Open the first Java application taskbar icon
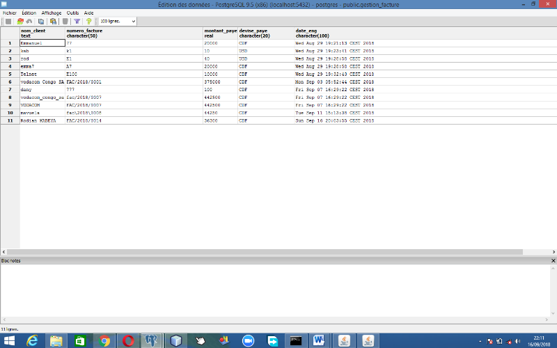The image size is (557, 348). (x=344, y=341)
